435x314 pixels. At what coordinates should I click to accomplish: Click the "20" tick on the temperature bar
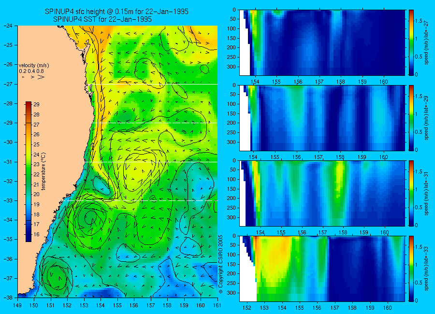(x=36, y=194)
